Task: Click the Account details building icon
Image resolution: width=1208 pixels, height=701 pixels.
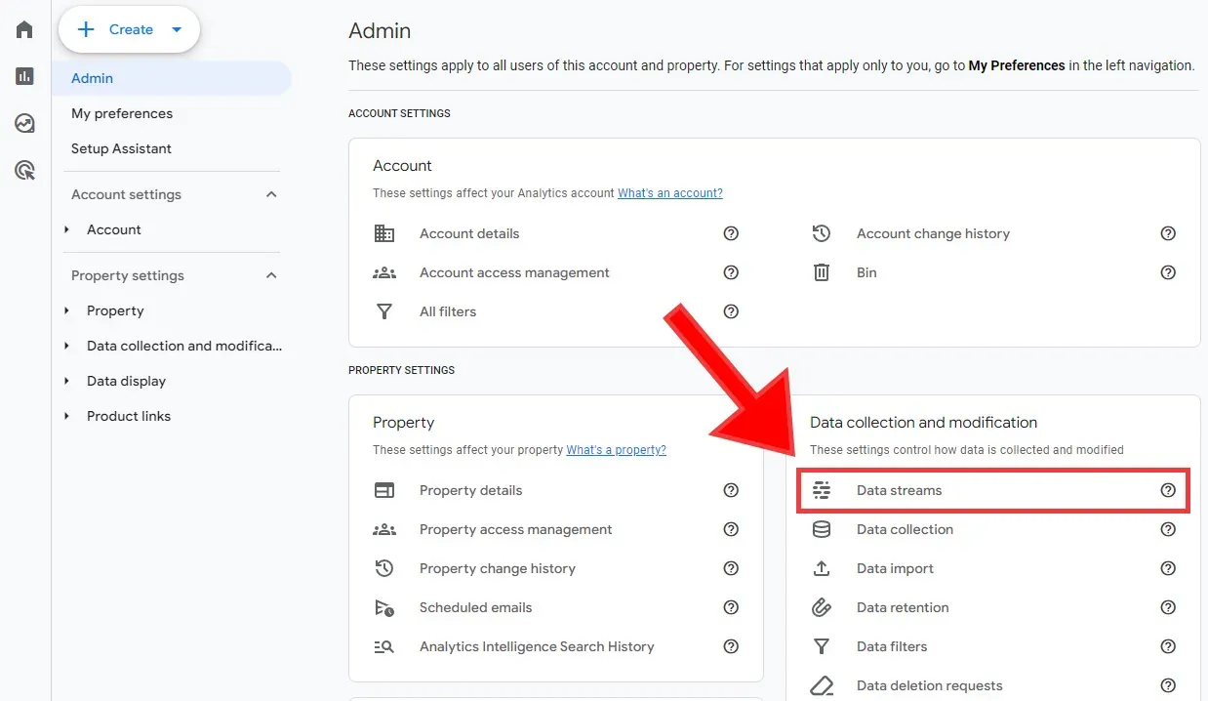Action: coord(384,233)
